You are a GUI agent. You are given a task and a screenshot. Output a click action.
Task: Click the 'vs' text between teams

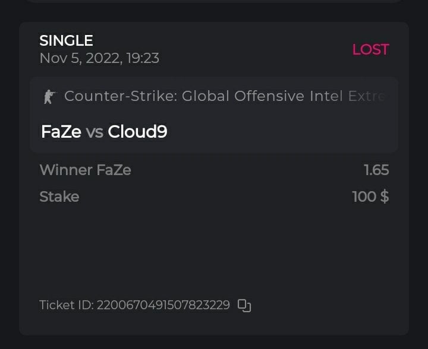click(x=95, y=132)
